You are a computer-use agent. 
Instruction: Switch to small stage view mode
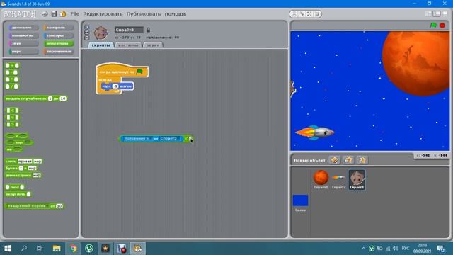point(428,13)
